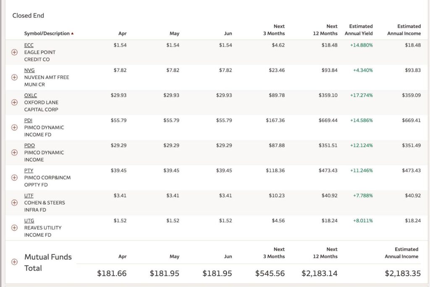
Task: Open the PDI symbol link
Action: click(29, 121)
